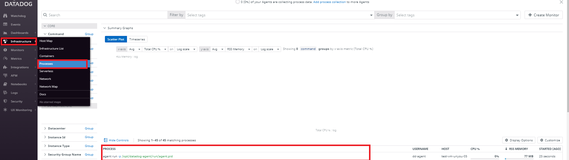Close the agents notification banner

click(x=561, y=2)
